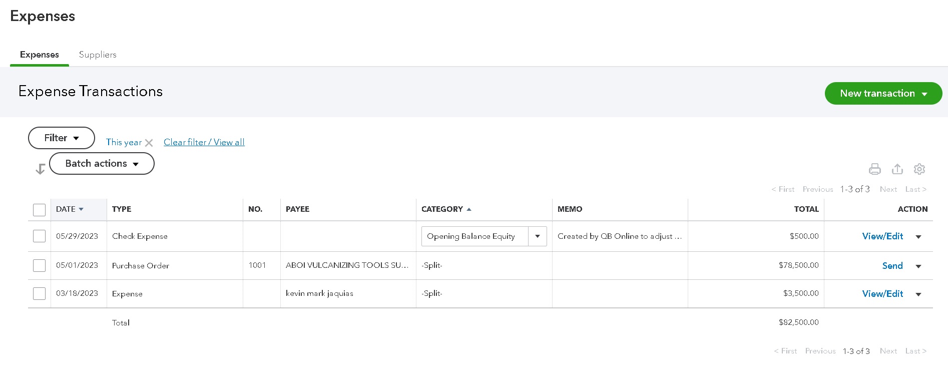Check the 05/29/2023 Check Expense row
Viewport: 948px width, 384px height.
(39, 236)
